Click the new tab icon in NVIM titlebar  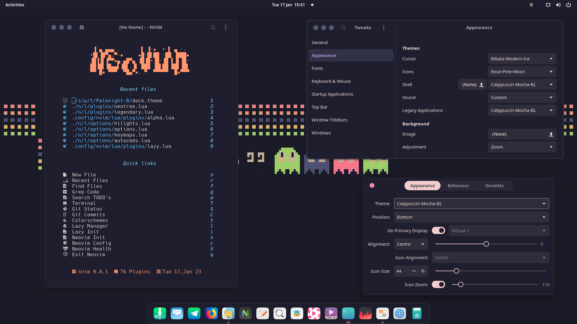pyautogui.click(x=82, y=27)
